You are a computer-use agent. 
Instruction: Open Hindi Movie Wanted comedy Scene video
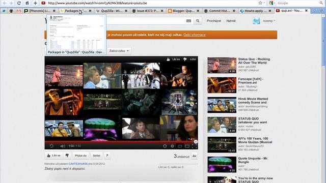pos(253,101)
